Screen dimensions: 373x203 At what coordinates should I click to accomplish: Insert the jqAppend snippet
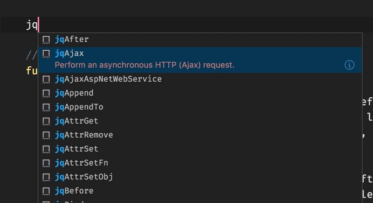[74, 93]
